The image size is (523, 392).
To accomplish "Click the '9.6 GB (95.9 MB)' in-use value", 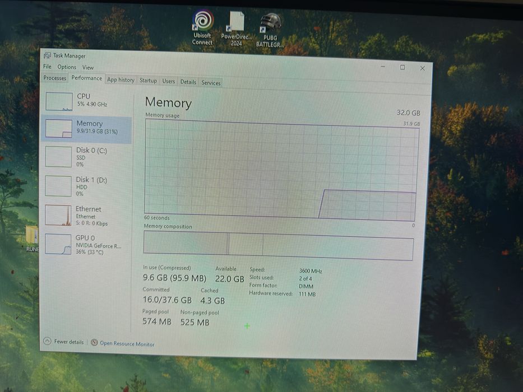I will (x=174, y=278).
